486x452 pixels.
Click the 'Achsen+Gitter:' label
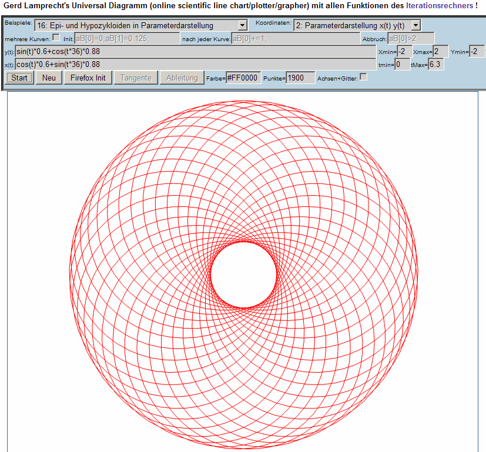pos(337,79)
